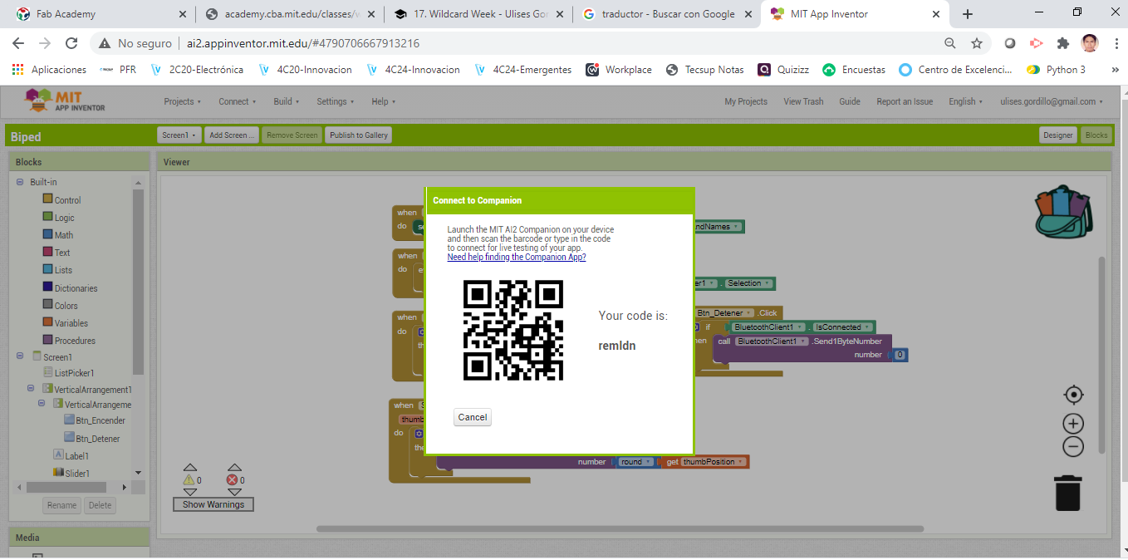
Task: Collapse the Screen1 tree node
Action: click(20, 356)
